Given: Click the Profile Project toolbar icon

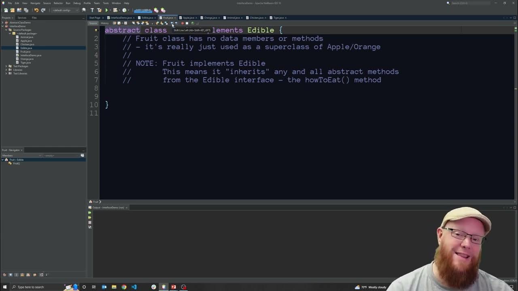Looking at the screenshot, I should coord(124,10).
